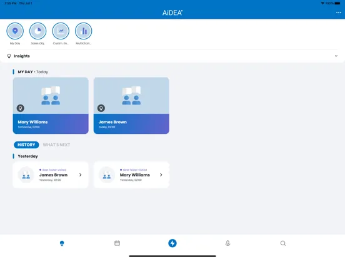This screenshot has height=259, width=345.
Task: Open the search magnifier bottom tab
Action: pos(283,243)
